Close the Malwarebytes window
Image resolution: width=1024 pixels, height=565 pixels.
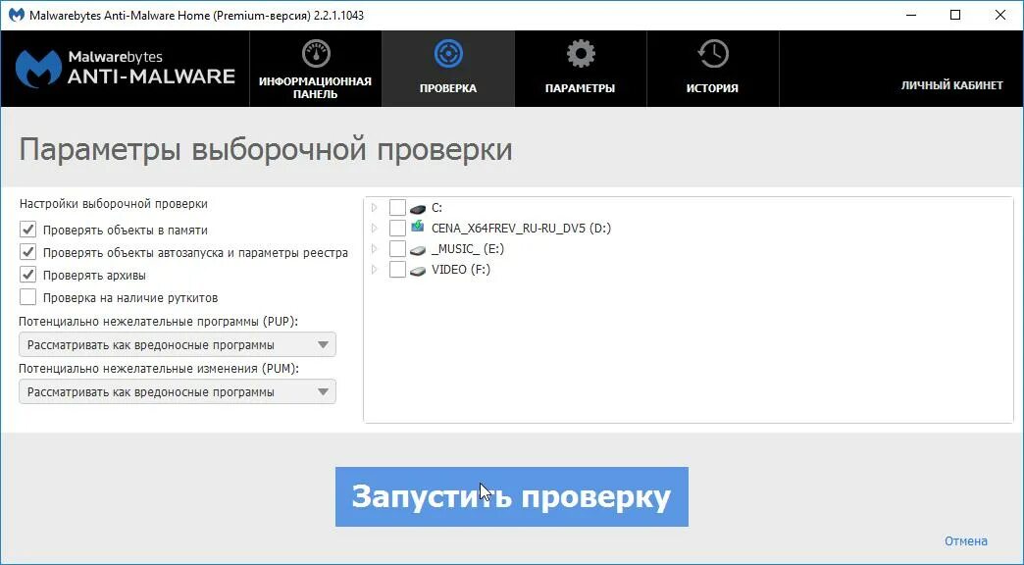[999, 15]
